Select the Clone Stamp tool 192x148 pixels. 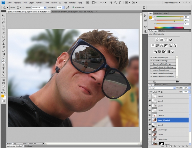4,44
